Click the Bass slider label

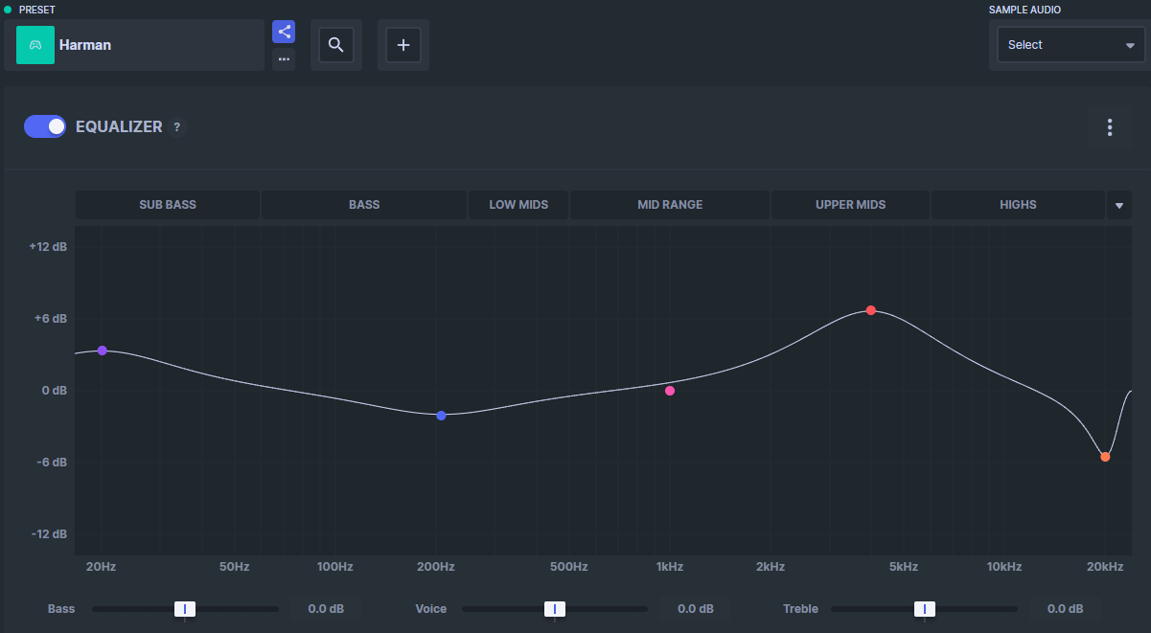click(61, 609)
